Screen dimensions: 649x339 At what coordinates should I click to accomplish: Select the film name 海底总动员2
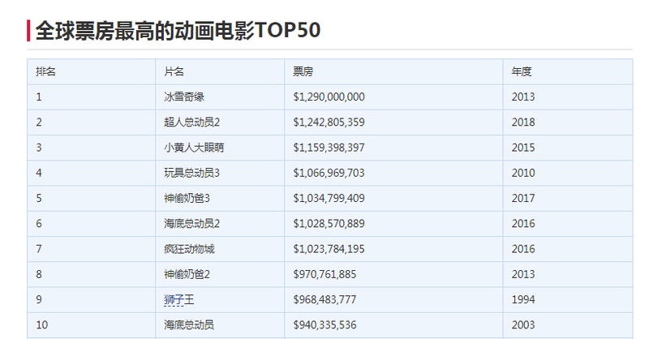pyautogui.click(x=191, y=224)
